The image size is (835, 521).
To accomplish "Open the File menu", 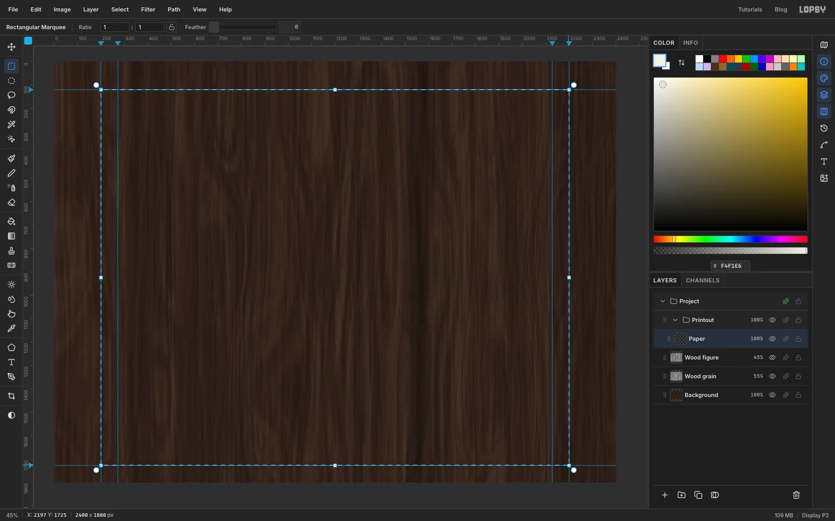I will [13, 9].
